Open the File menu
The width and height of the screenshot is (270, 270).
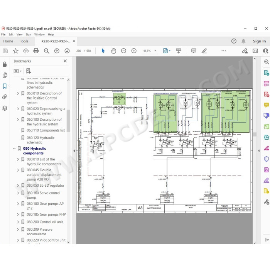[x=3, y=34]
